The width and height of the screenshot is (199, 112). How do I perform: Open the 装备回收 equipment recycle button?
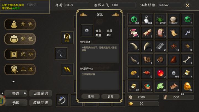tap(41, 103)
